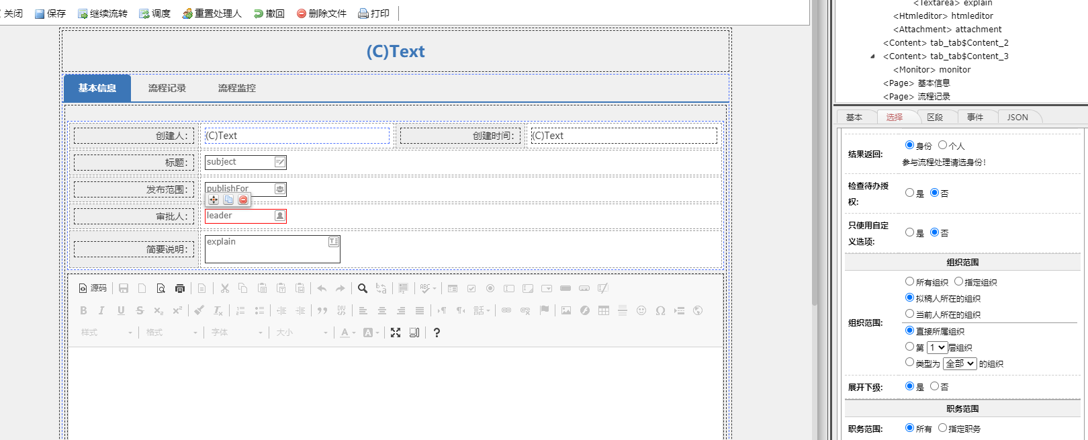
Task: Open the 格式 format dropdown in the editor
Action: tap(172, 333)
